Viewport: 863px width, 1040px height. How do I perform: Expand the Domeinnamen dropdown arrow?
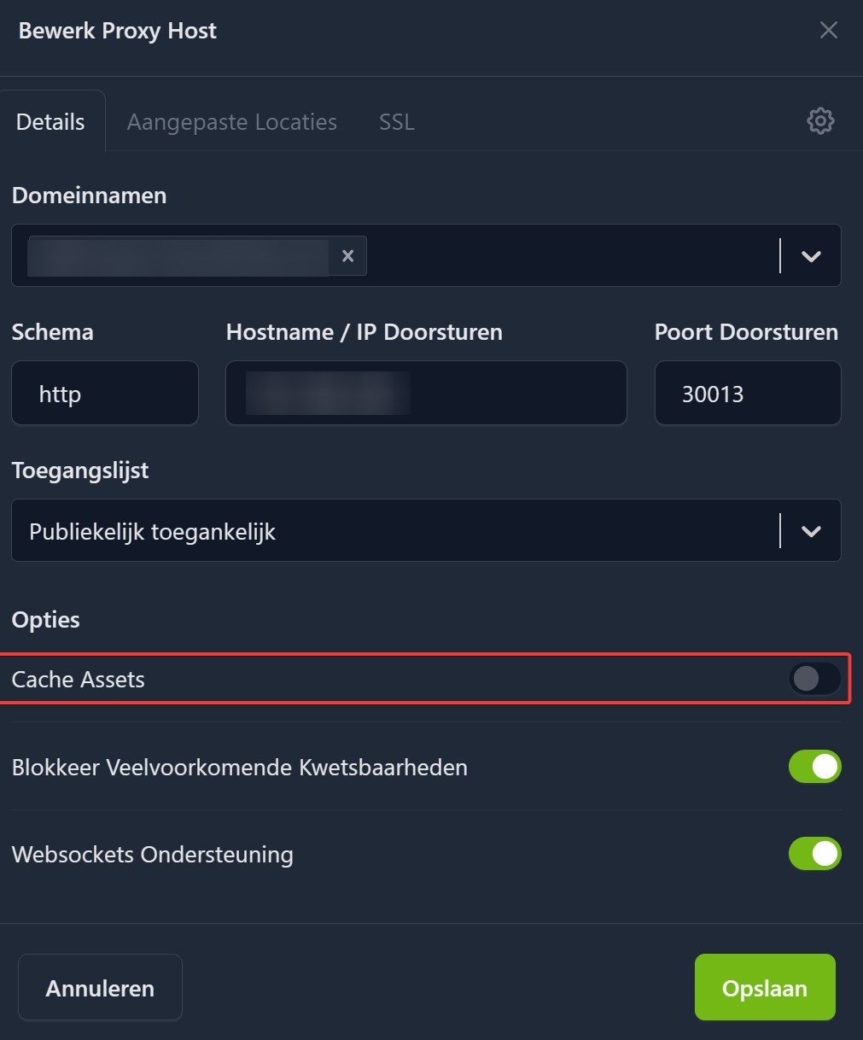811,256
